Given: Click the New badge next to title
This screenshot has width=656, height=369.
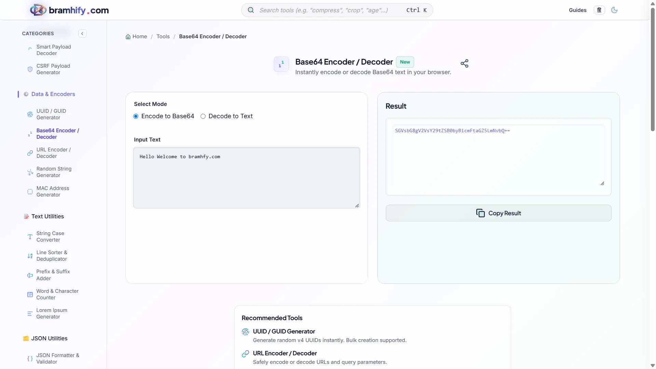Looking at the screenshot, I should coord(405,62).
